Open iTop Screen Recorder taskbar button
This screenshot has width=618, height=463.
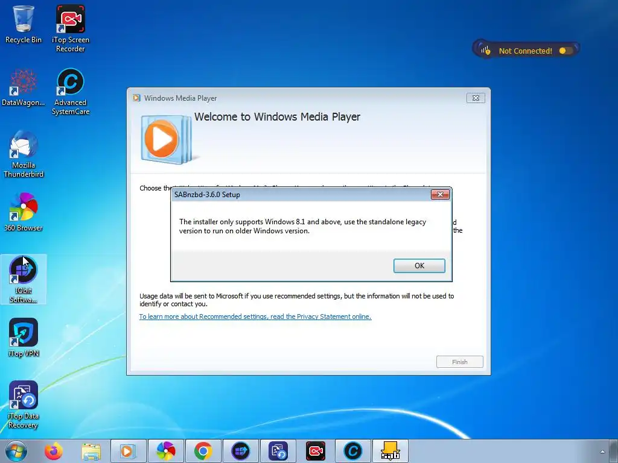(315, 451)
